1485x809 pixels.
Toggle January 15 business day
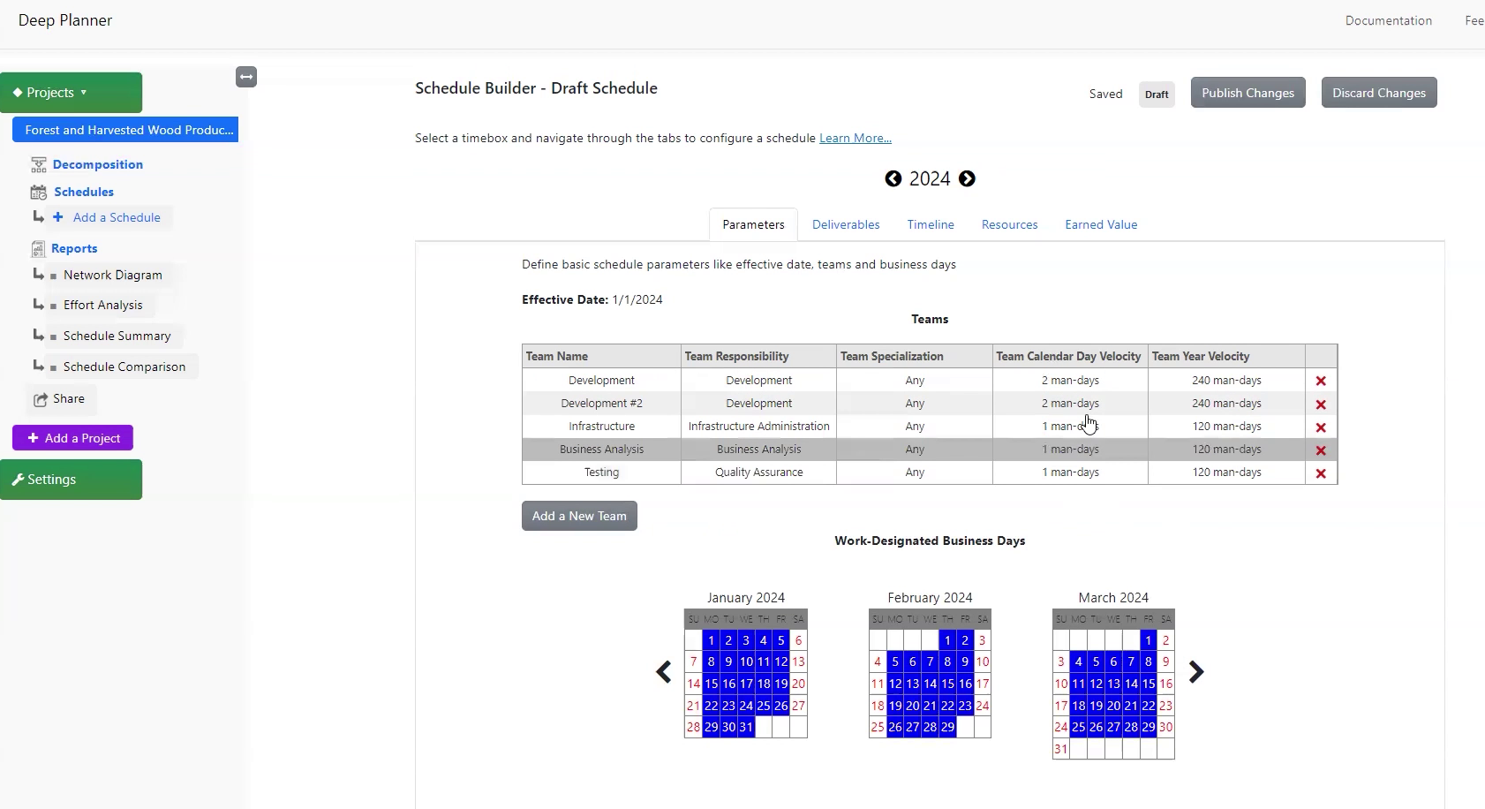pos(711,684)
